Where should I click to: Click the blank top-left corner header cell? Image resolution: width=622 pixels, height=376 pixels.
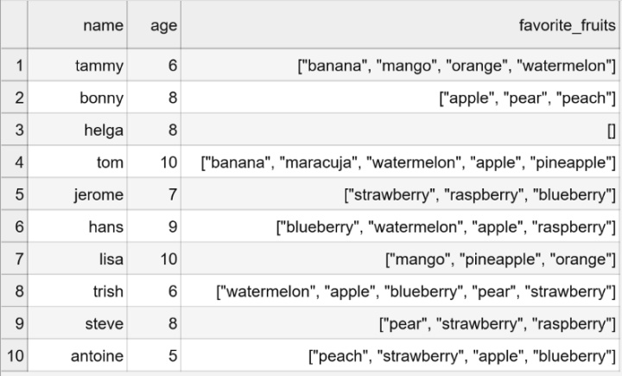tap(15, 27)
